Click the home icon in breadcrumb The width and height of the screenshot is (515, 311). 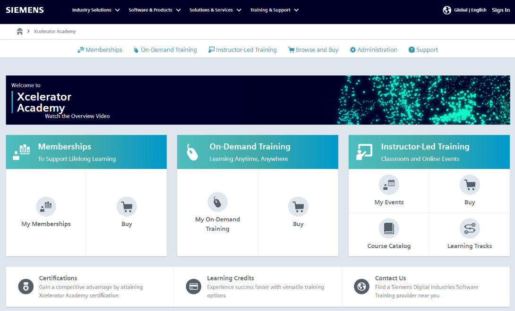click(x=20, y=32)
